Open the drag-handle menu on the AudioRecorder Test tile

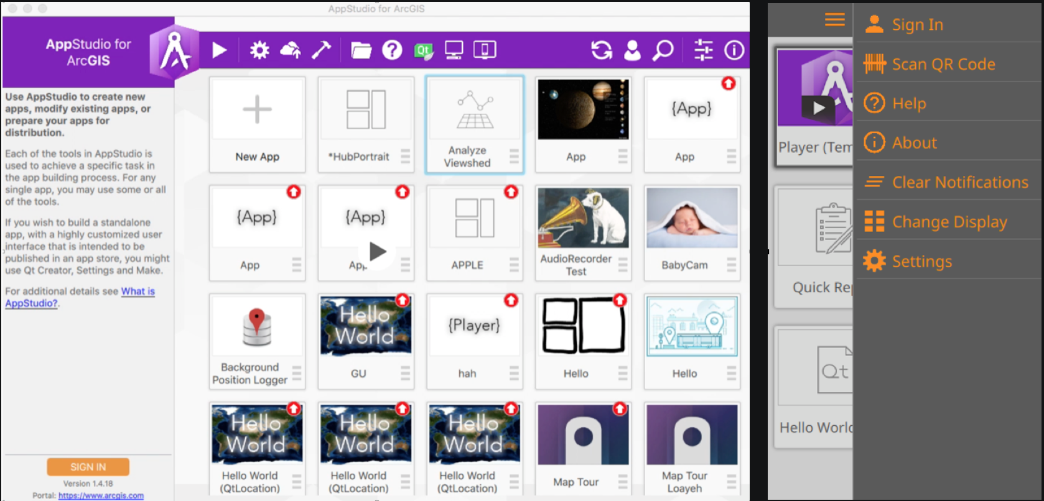(623, 265)
